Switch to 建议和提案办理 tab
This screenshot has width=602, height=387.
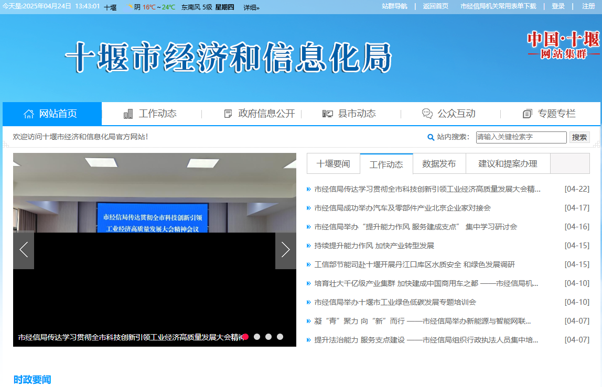(508, 164)
